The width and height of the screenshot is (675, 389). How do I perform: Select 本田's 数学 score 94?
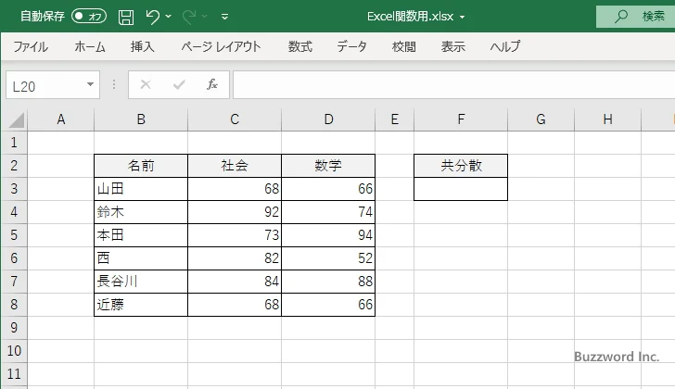click(x=328, y=235)
